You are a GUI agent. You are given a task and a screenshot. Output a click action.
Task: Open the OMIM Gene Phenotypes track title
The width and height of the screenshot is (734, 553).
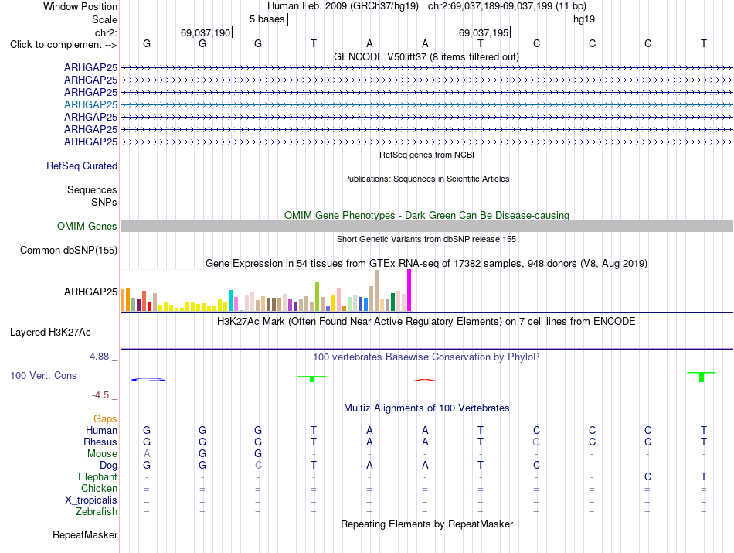tap(426, 215)
